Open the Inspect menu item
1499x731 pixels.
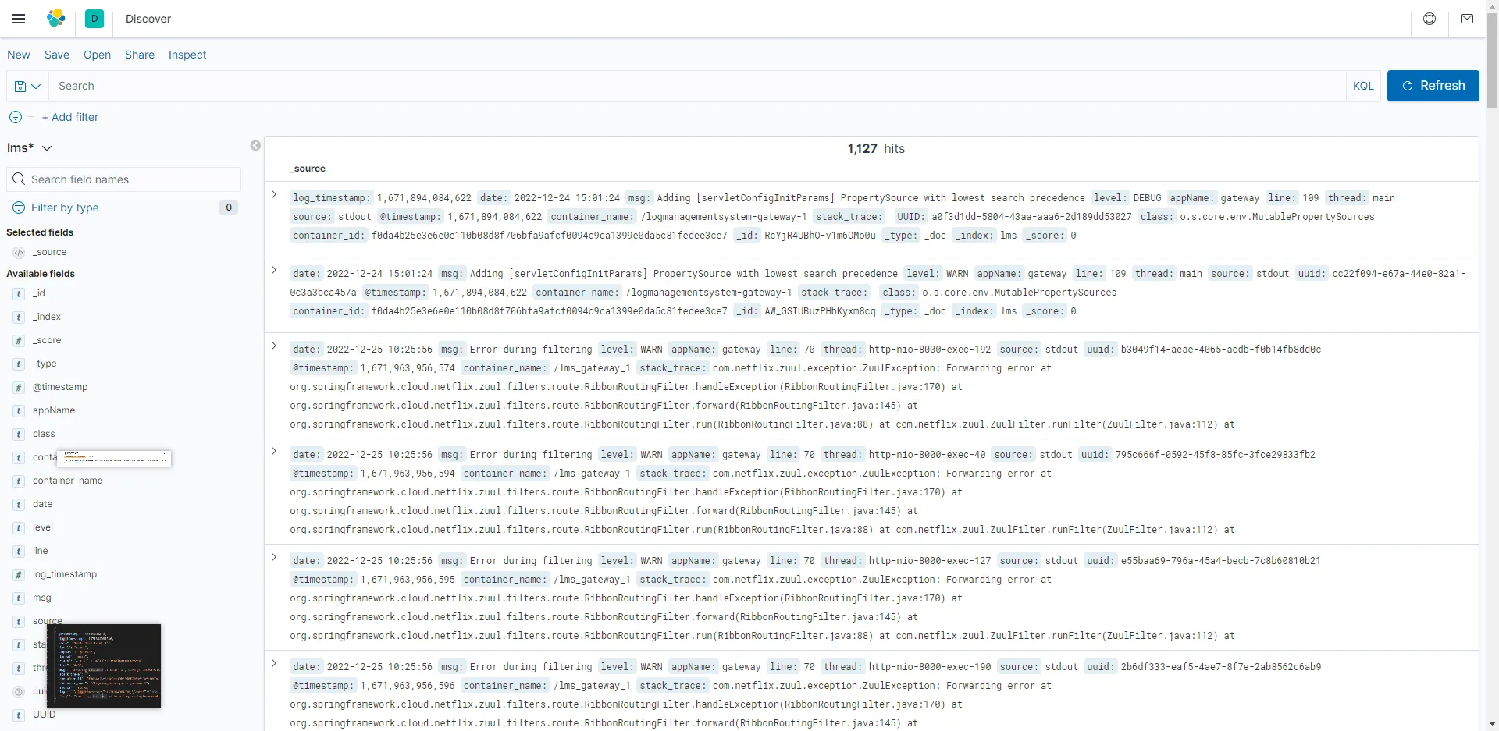(x=187, y=55)
